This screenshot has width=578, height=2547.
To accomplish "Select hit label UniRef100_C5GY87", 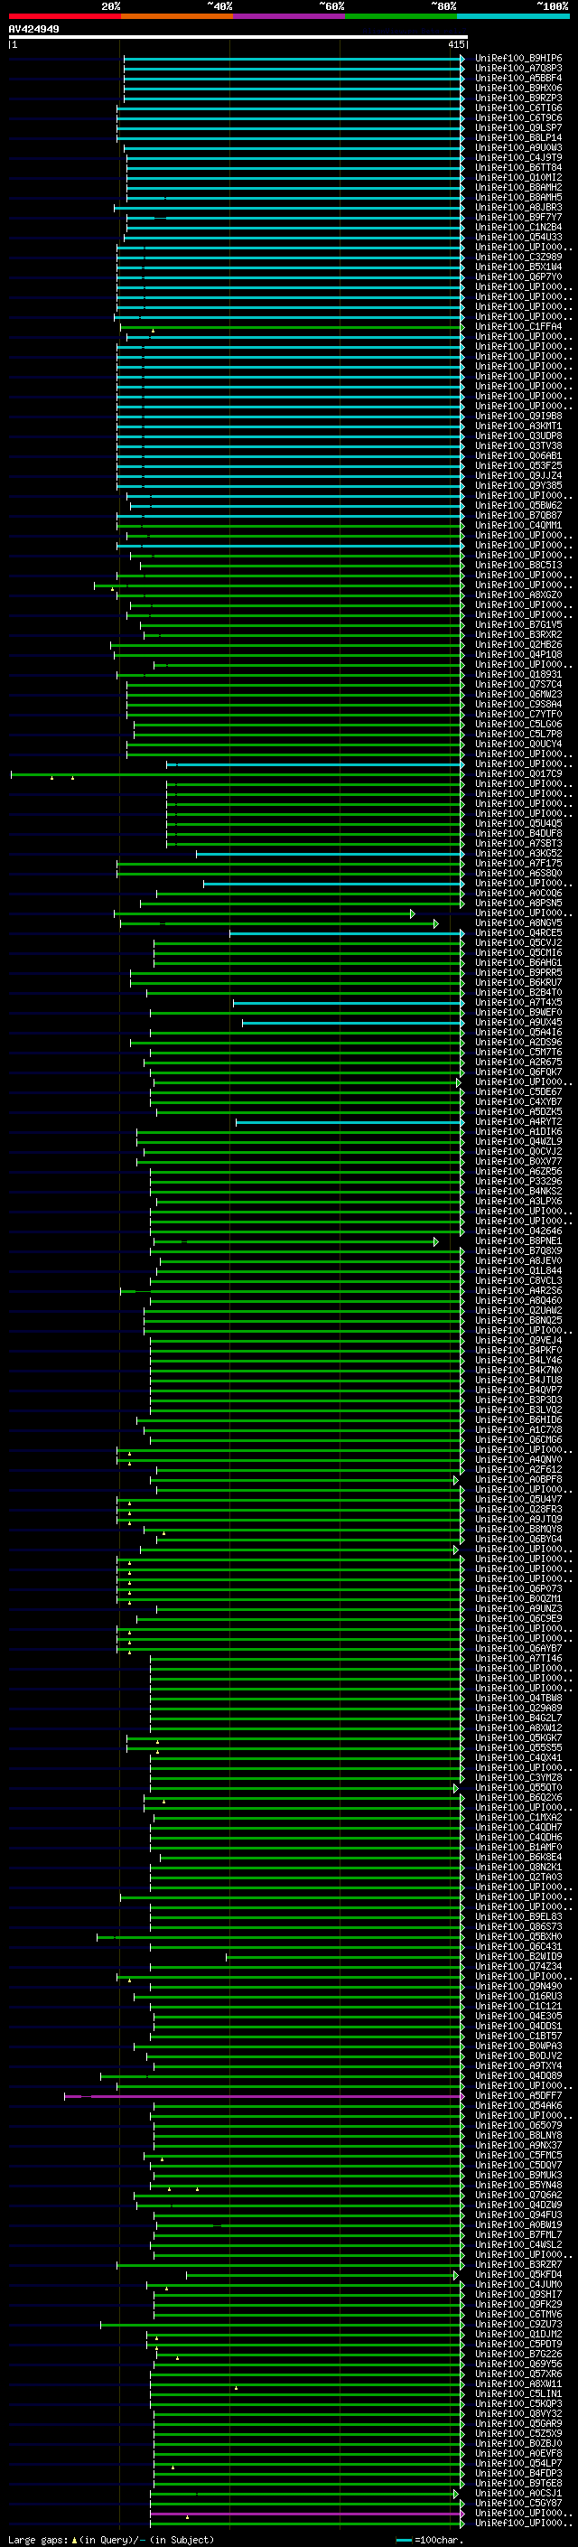I will point(518,2503).
